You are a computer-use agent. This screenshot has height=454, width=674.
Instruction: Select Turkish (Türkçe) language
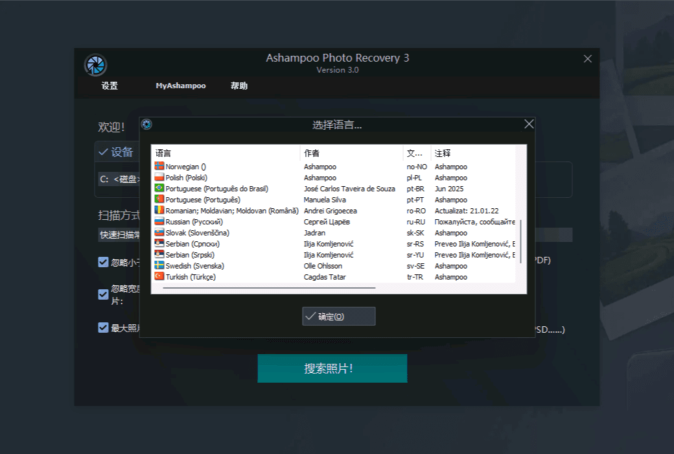191,277
